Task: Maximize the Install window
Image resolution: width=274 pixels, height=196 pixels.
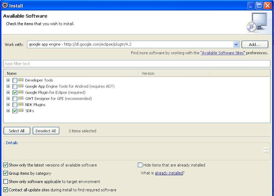Action: point(259,6)
